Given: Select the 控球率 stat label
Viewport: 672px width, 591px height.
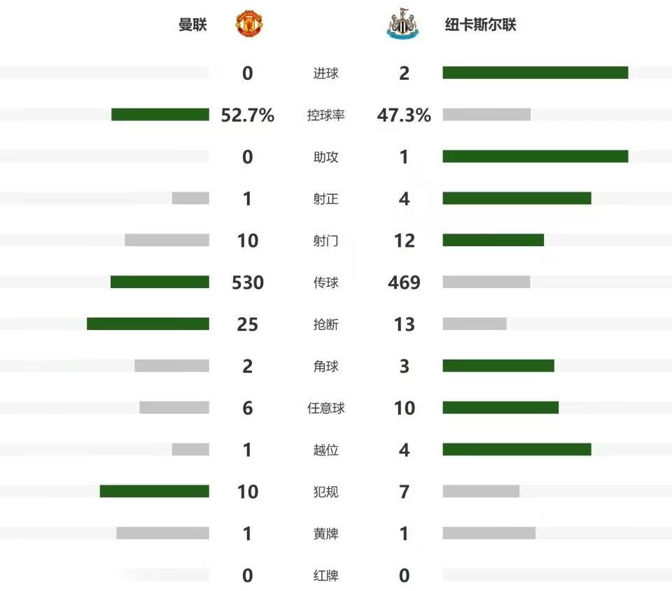Looking at the screenshot, I should pyautogui.click(x=325, y=115).
